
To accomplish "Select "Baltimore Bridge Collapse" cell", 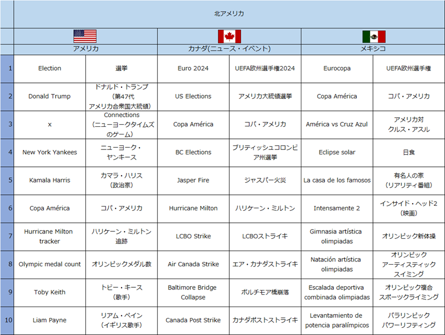I will [193, 292].
